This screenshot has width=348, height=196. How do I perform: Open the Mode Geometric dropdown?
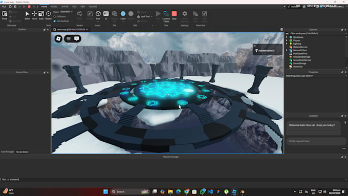click(x=66, y=12)
